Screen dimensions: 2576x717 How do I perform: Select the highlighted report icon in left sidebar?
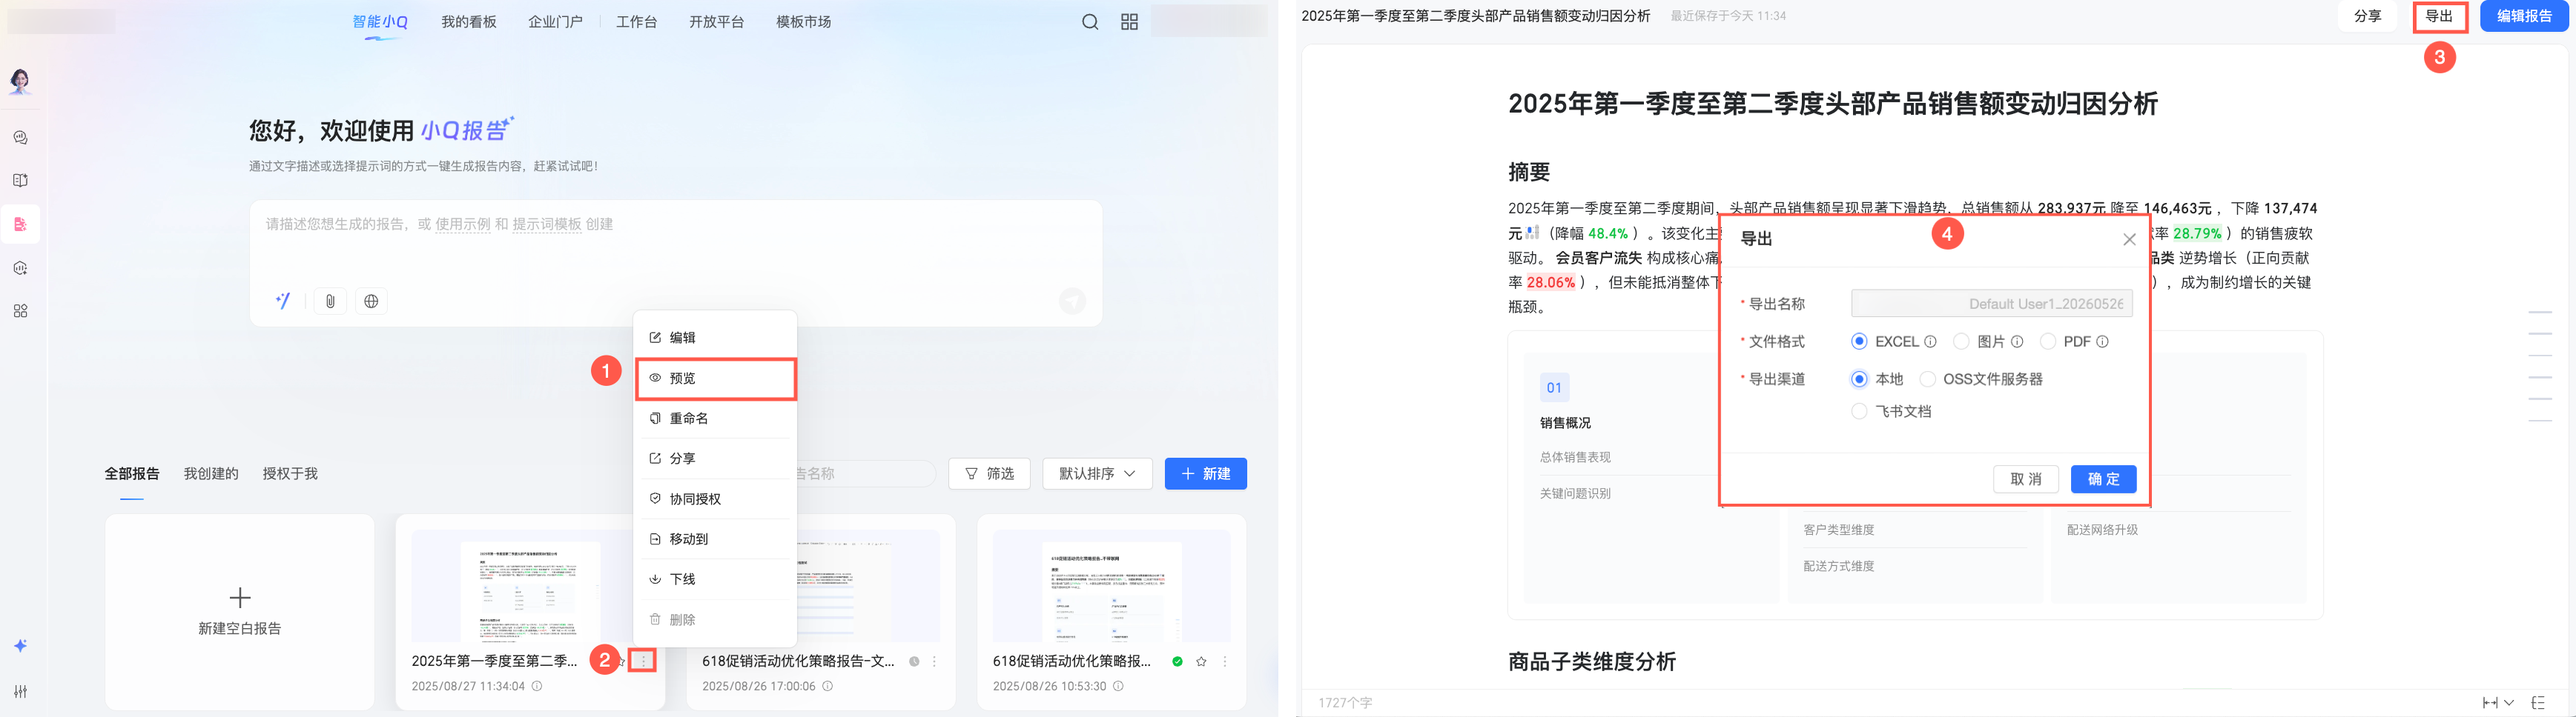tap(20, 224)
